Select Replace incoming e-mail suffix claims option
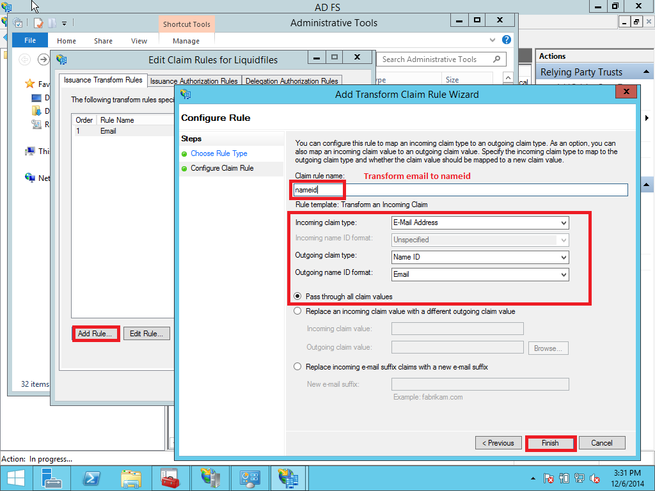Screen dimensions: 655x491 pyautogui.click(x=297, y=366)
